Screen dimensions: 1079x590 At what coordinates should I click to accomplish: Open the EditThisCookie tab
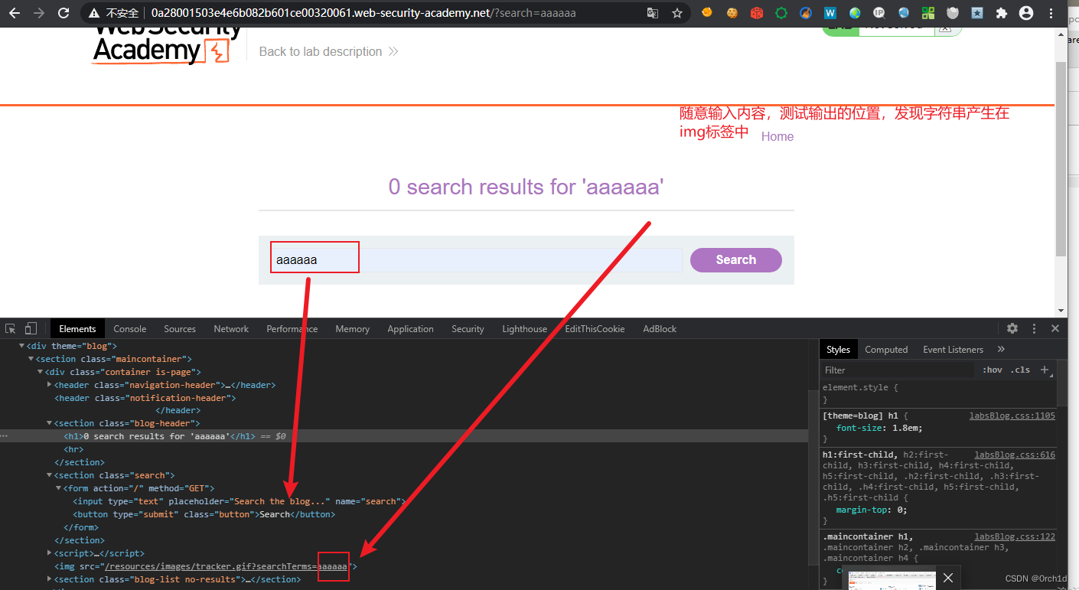[x=595, y=329]
